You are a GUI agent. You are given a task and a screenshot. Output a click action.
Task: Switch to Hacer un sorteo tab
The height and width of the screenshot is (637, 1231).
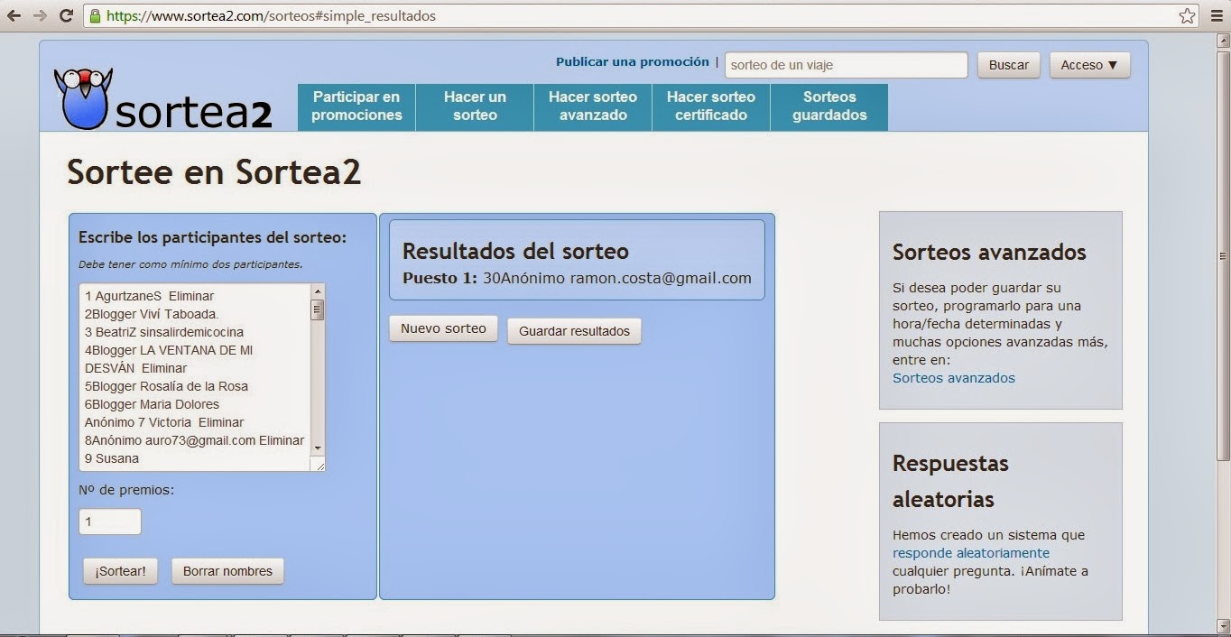pyautogui.click(x=475, y=106)
